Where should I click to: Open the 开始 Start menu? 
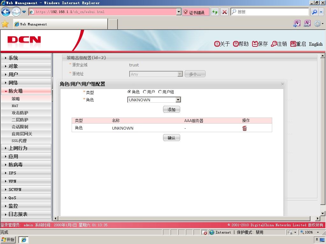(8, 240)
